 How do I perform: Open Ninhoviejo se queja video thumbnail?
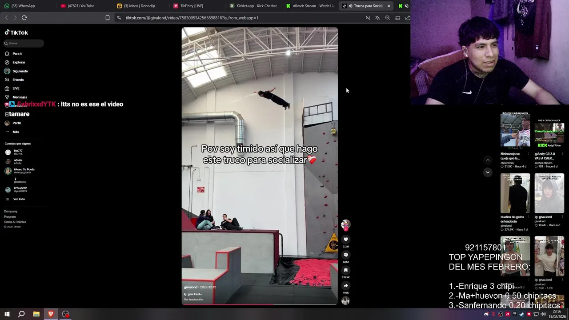[515, 129]
